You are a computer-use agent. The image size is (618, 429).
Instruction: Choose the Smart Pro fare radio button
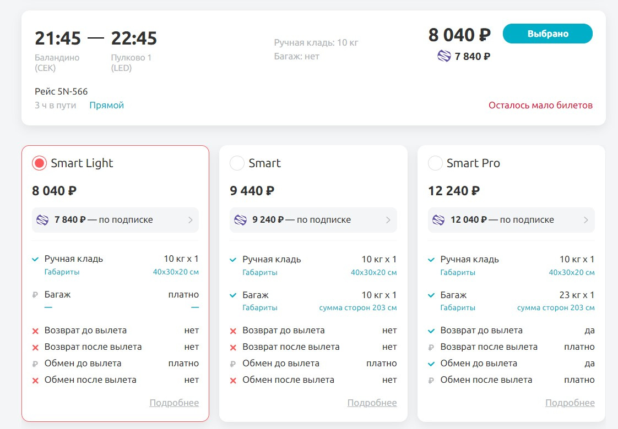(436, 163)
